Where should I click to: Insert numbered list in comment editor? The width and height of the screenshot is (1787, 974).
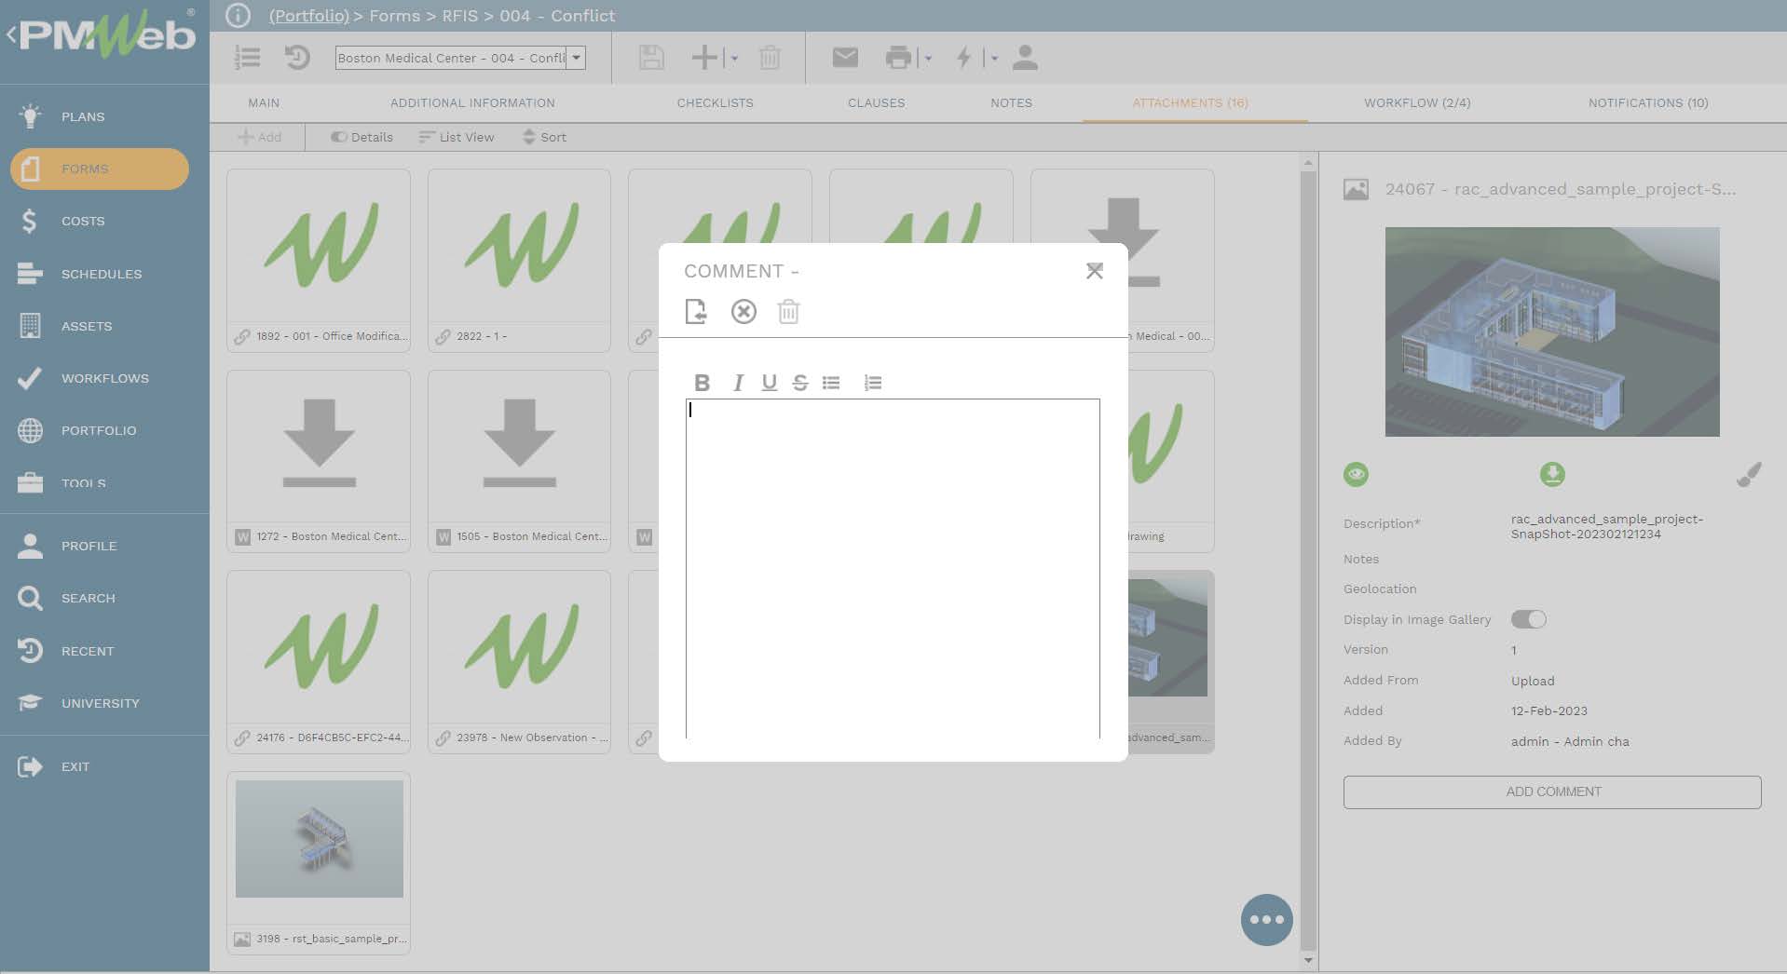[x=873, y=383]
